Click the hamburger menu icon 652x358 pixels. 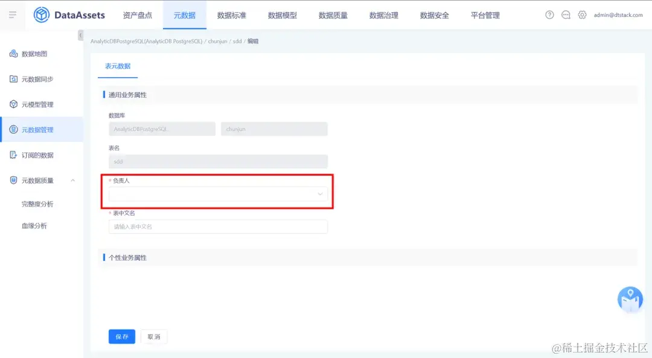[13, 15]
